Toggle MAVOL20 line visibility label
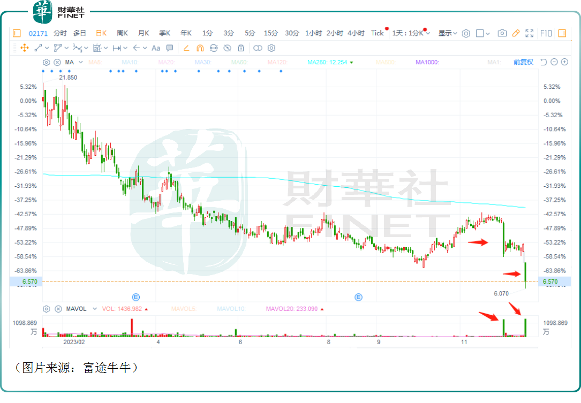This screenshot has width=581, height=403. pos(292,309)
